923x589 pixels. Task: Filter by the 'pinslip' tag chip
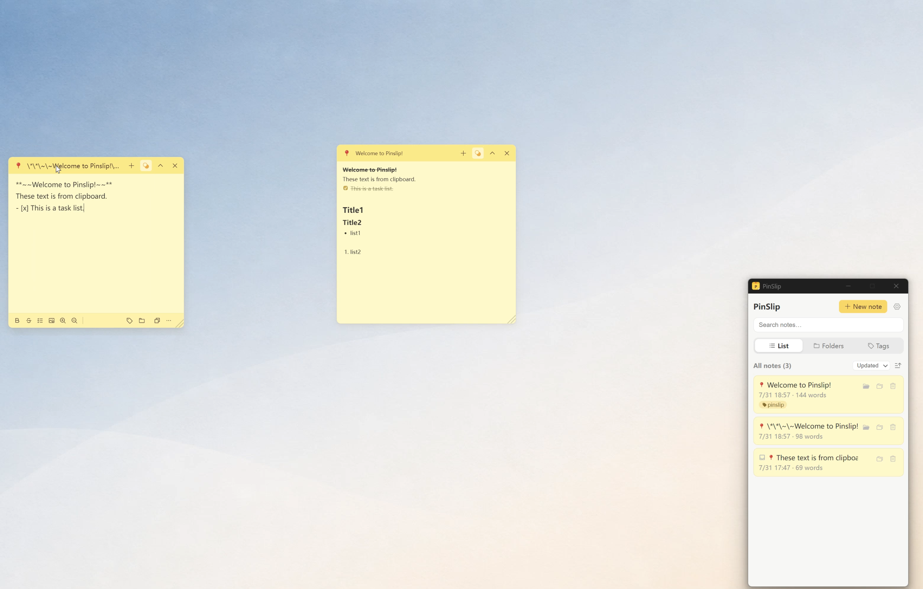point(773,405)
